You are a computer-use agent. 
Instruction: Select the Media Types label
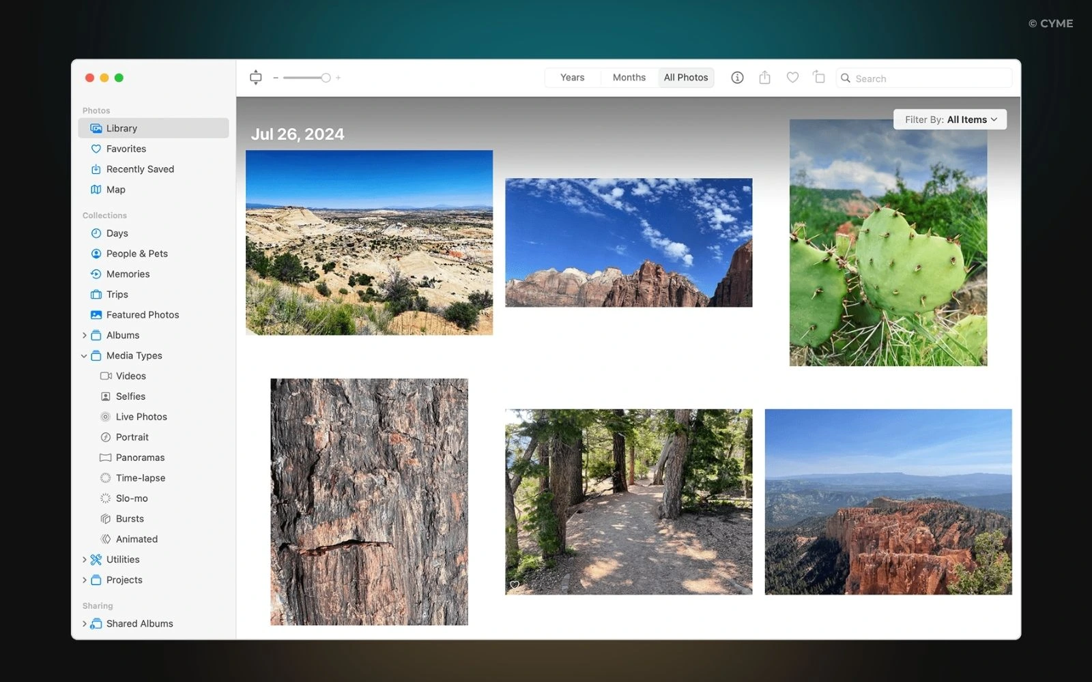coord(134,356)
